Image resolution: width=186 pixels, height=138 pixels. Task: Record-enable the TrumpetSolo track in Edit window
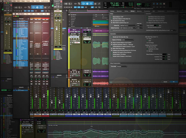[x=71, y=39]
